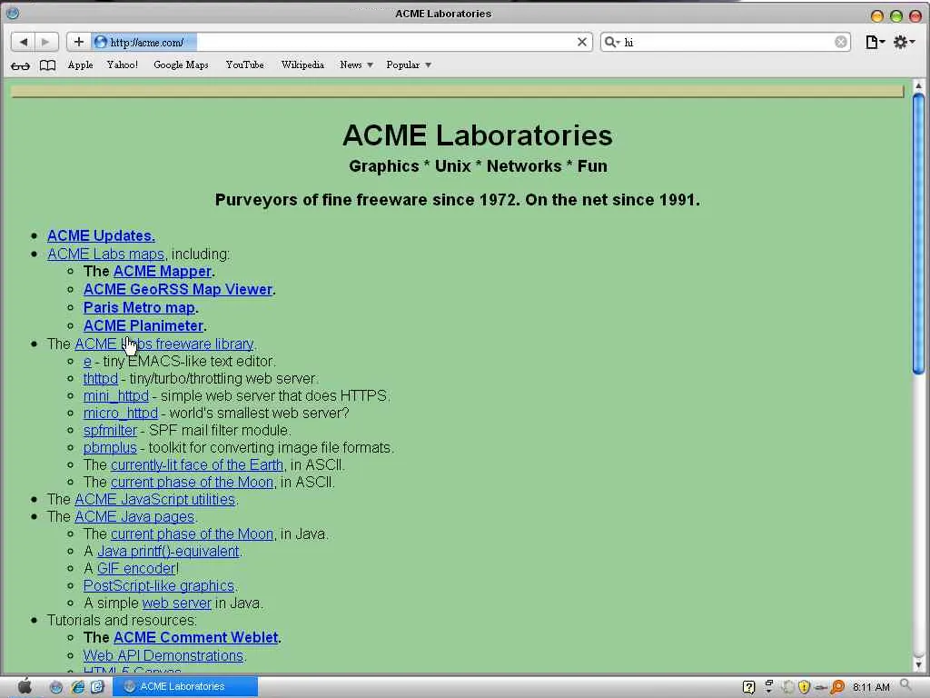Go forward with the forward arrow button
Image resolution: width=930 pixels, height=698 pixels.
[x=45, y=42]
